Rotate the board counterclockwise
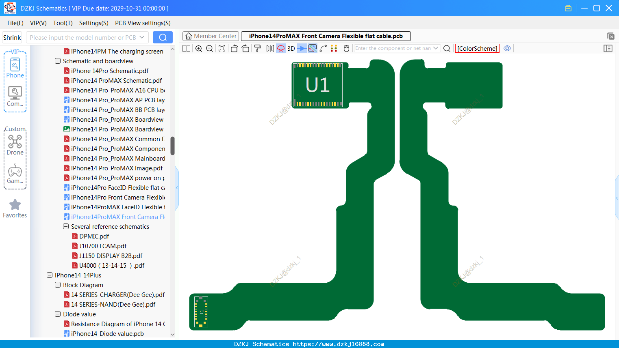The width and height of the screenshot is (619, 348). click(234, 48)
